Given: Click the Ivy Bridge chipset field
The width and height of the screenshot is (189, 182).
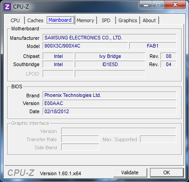Looking at the screenshot, I should pyautogui.click(x=110, y=56).
